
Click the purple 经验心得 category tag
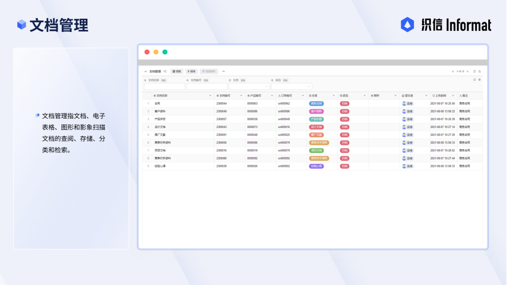tap(316, 166)
